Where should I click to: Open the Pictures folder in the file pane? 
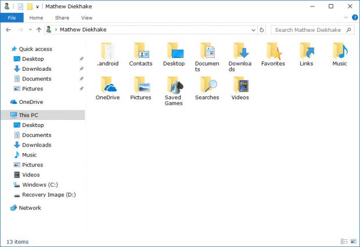pos(141,88)
